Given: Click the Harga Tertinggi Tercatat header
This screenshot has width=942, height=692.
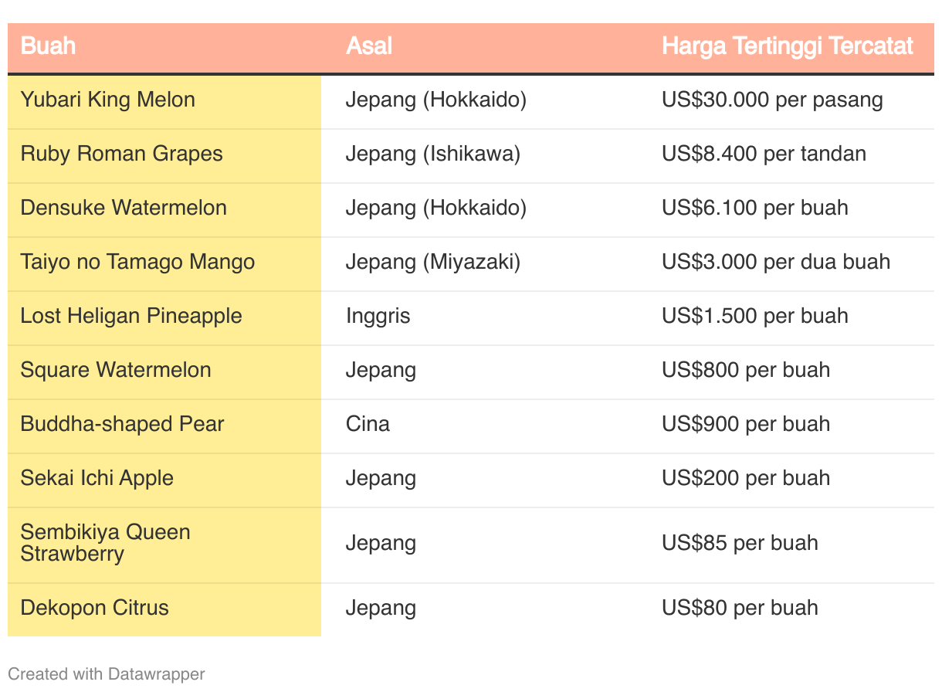Looking at the screenshot, I should coord(787,46).
